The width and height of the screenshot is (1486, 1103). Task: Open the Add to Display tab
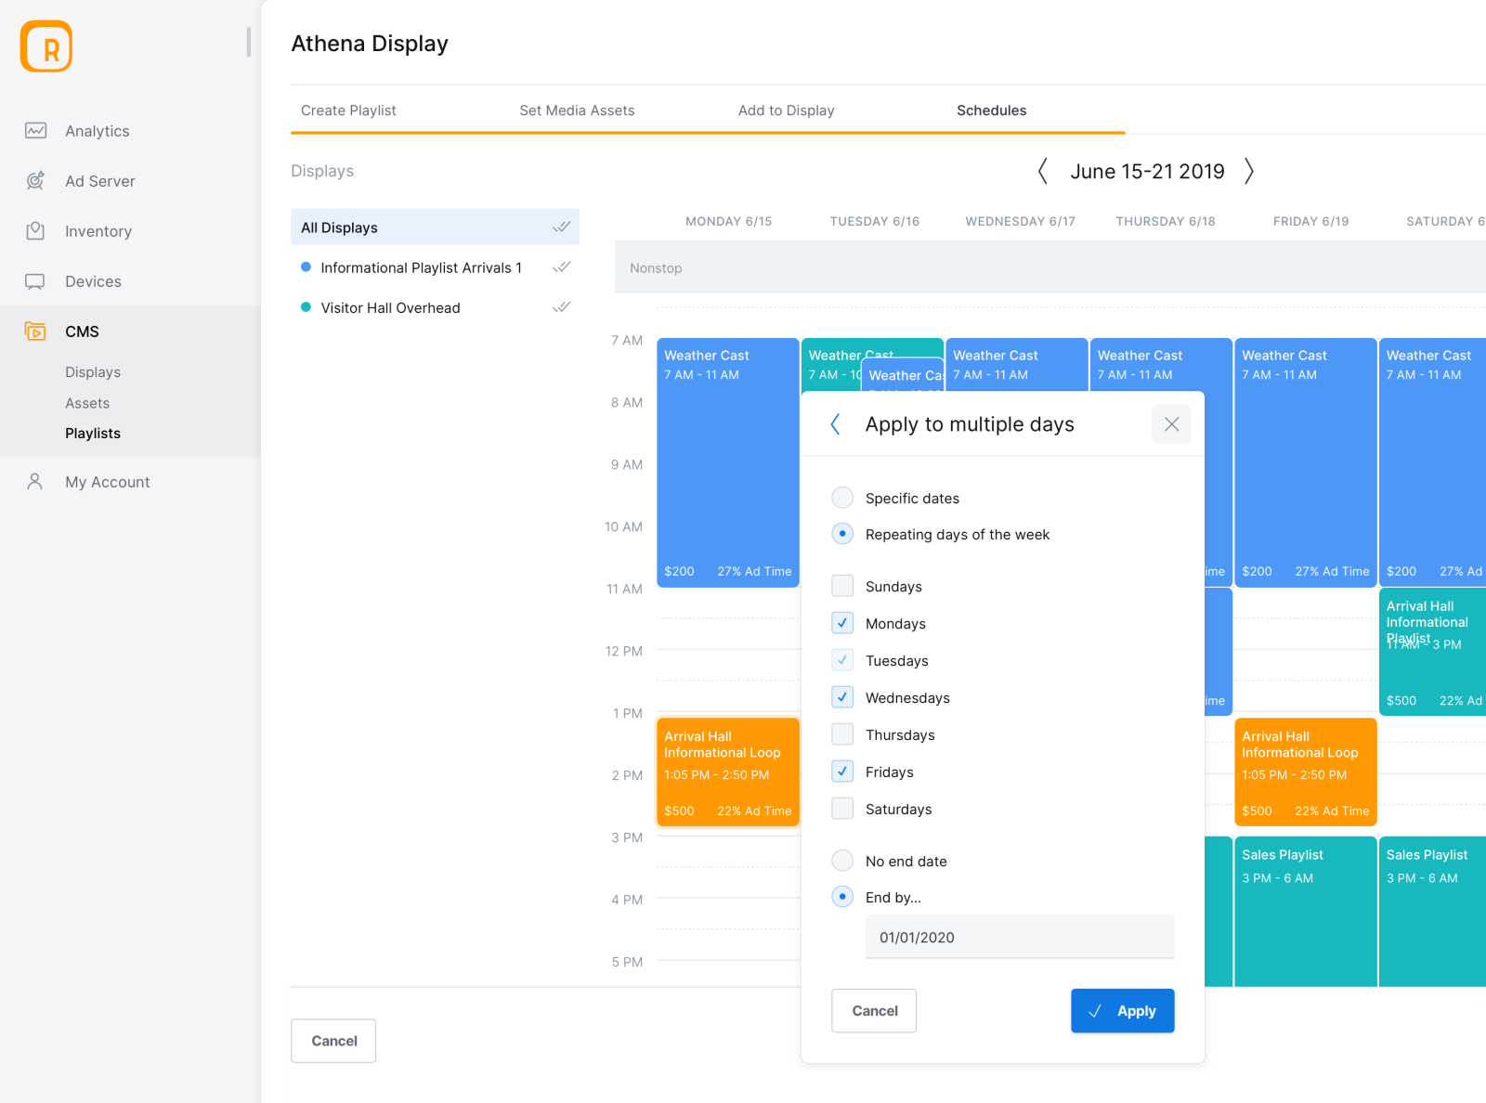786,110
